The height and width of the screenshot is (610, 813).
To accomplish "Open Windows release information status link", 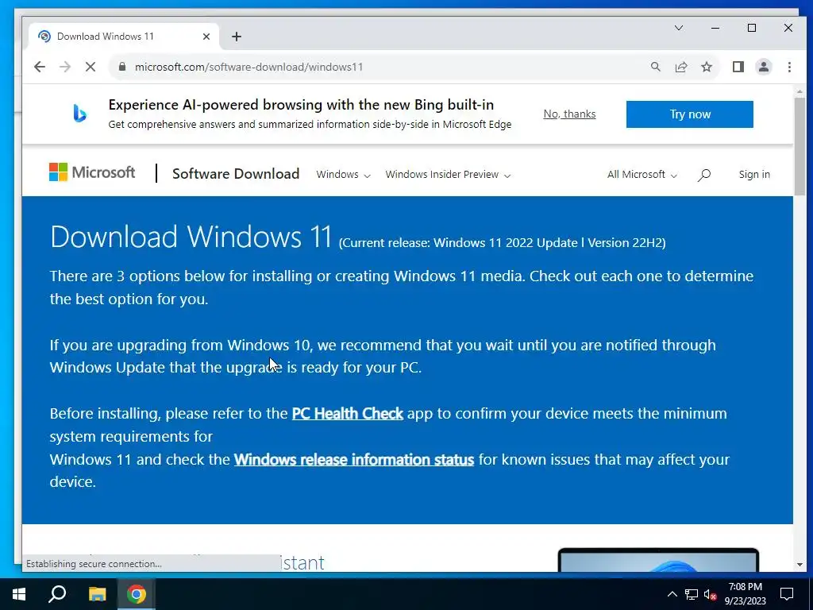I will (x=353, y=460).
